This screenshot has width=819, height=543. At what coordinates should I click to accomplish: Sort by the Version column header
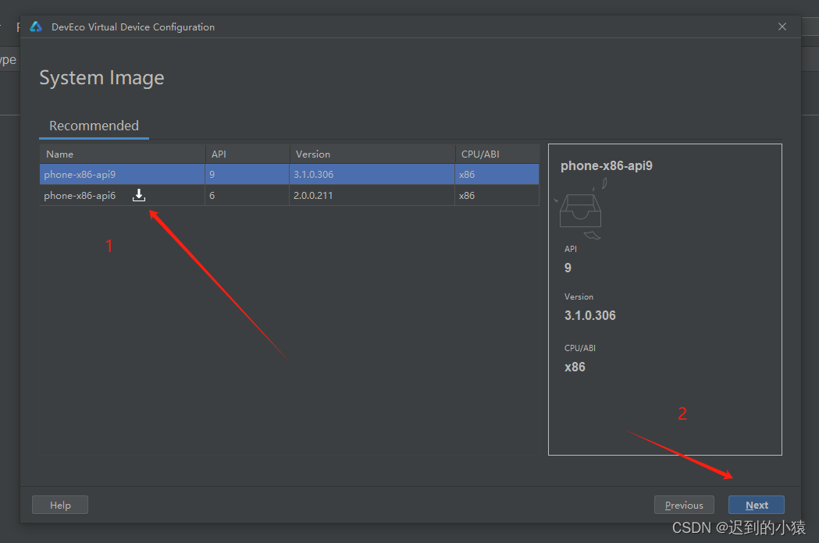(372, 154)
